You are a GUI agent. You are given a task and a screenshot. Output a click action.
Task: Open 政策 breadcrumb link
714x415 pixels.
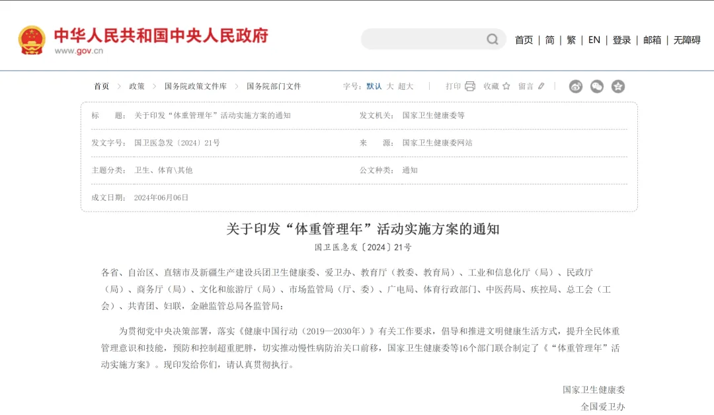tap(137, 86)
